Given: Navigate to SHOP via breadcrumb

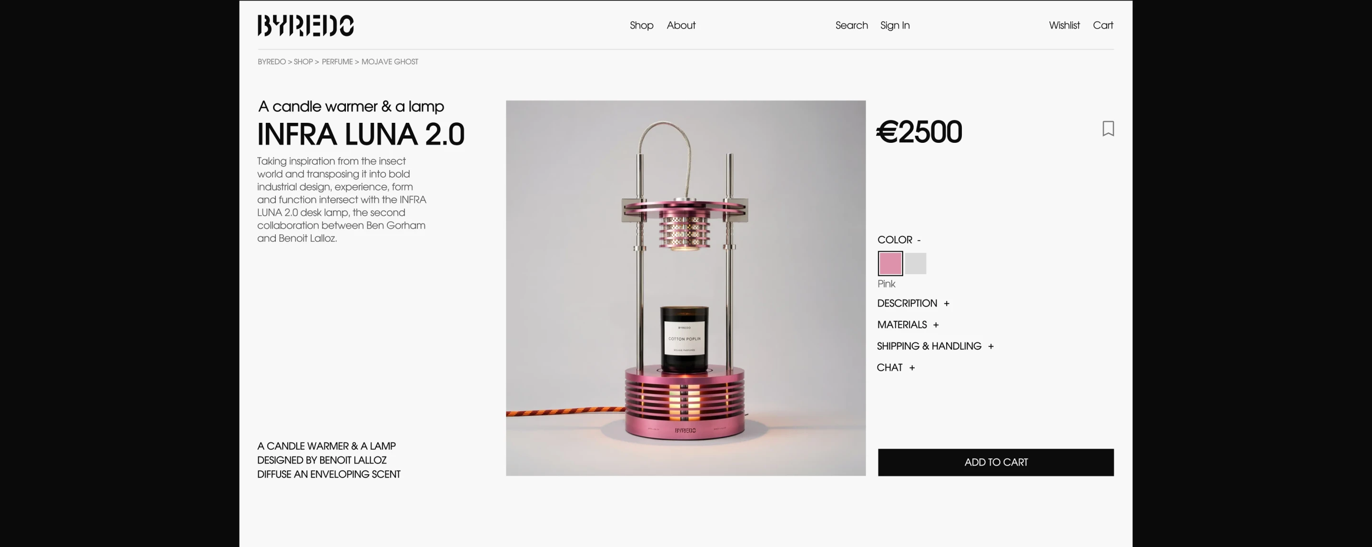Looking at the screenshot, I should pos(303,62).
